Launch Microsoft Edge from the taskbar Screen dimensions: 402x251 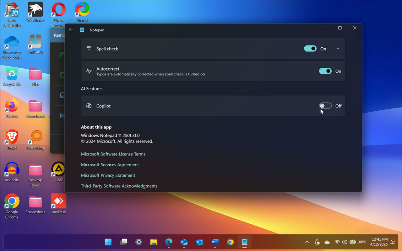[x=169, y=242]
